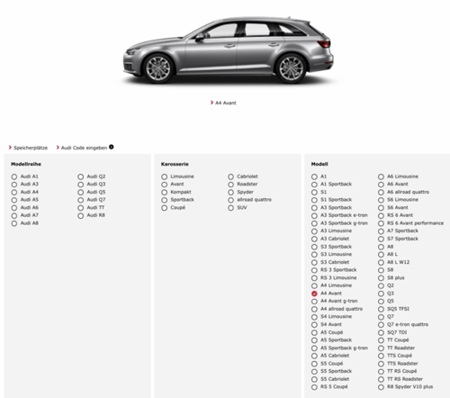This screenshot has height=398, width=450.
Task: Click the red arrow before A4 Avant caption
Action: click(211, 103)
